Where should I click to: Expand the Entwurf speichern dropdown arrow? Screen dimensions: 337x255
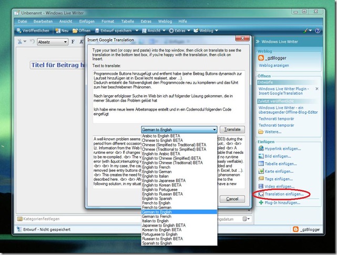[x=137, y=31]
